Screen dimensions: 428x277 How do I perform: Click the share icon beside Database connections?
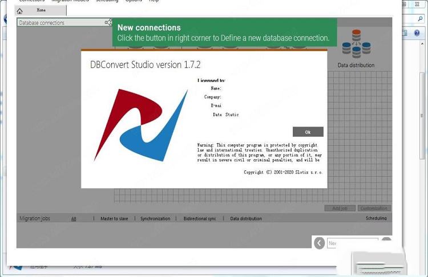(108, 23)
